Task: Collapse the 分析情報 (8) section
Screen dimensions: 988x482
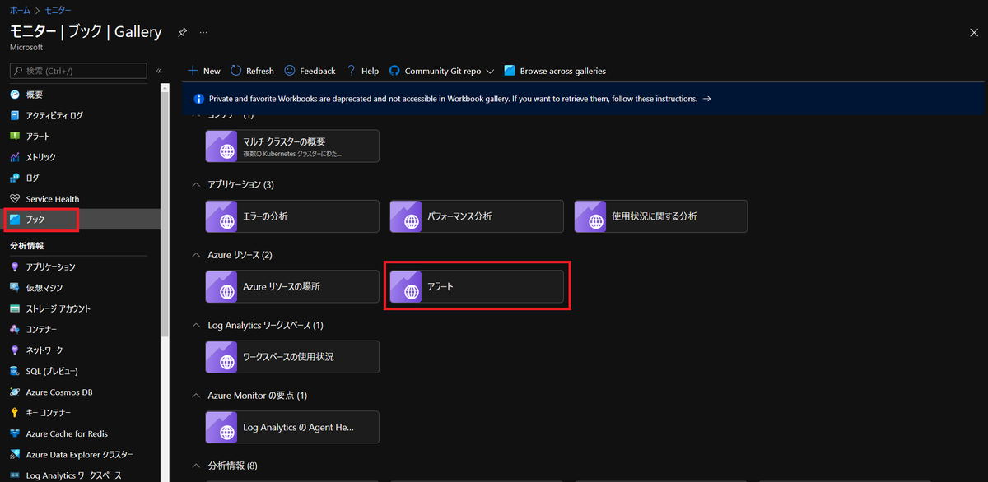Action: coord(196,466)
